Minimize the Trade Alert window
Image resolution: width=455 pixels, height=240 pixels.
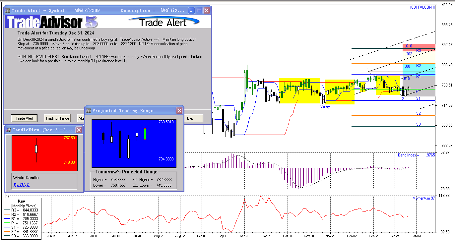[x=191, y=11]
